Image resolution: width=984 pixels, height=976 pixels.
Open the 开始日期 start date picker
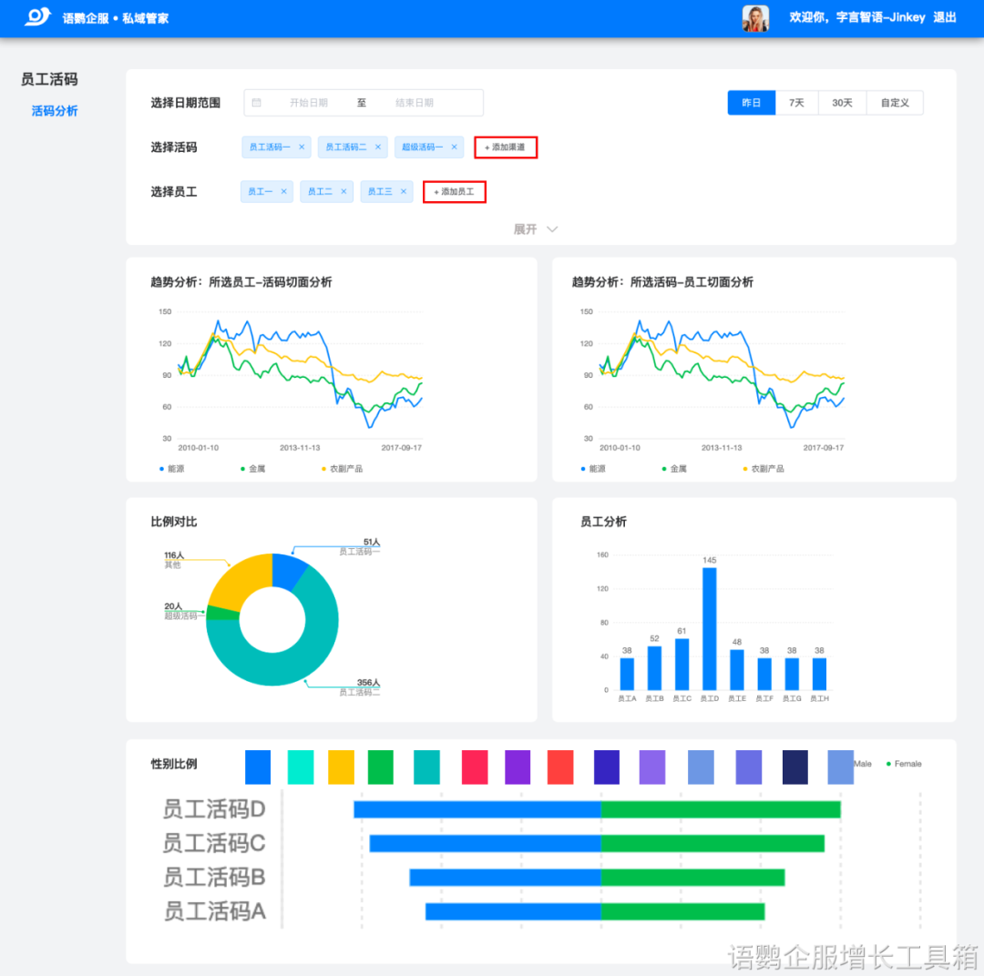308,103
